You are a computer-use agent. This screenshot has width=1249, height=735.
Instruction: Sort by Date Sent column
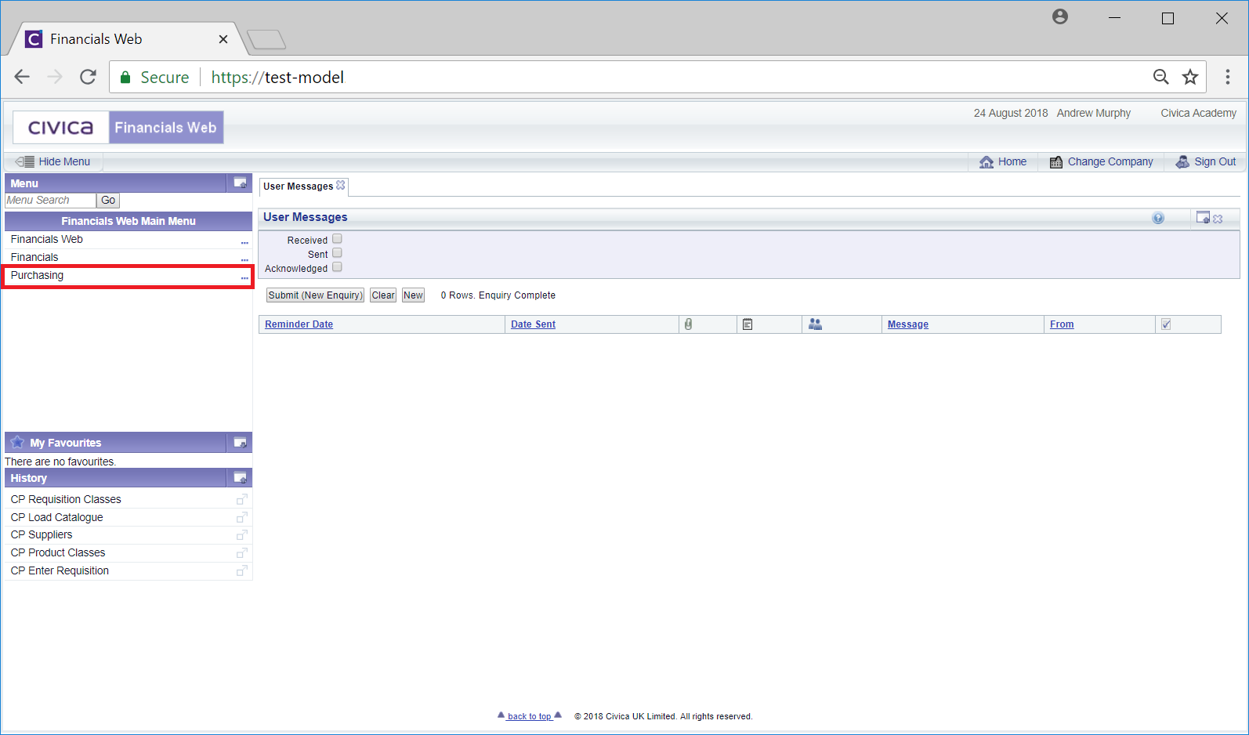[x=533, y=324]
